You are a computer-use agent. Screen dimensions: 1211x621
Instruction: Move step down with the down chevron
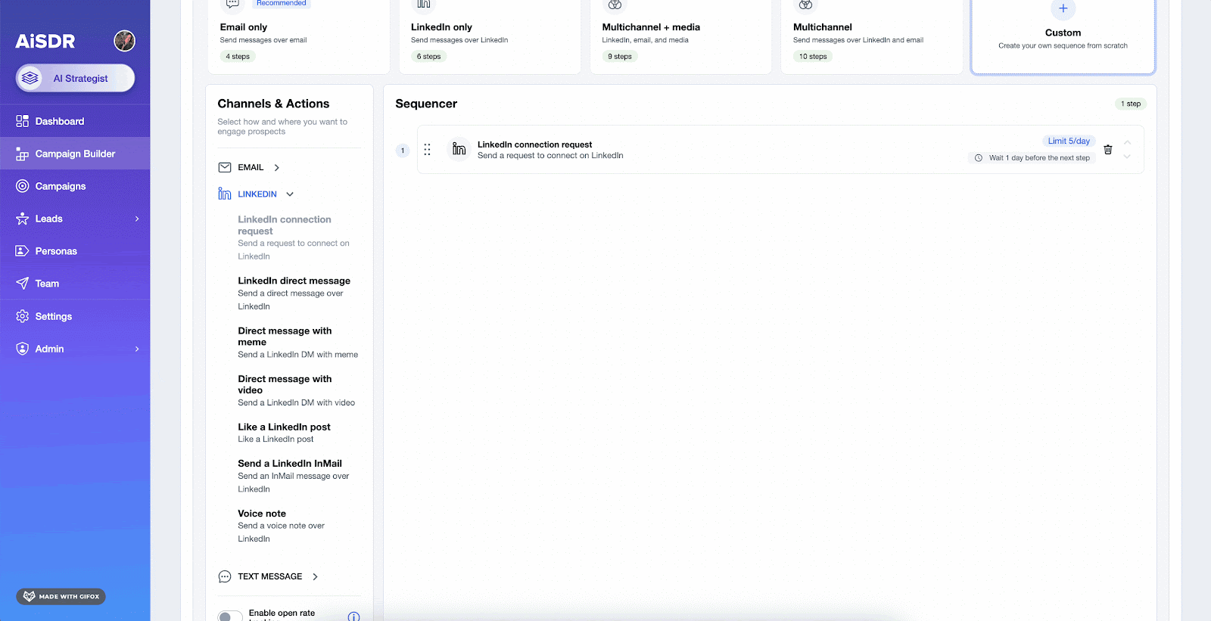click(1127, 157)
